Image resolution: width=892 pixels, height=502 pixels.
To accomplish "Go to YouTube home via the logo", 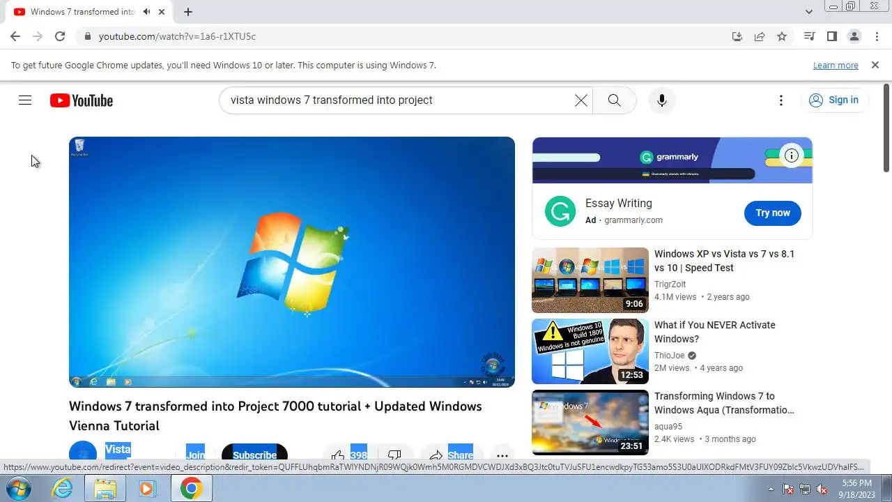I will [x=82, y=100].
